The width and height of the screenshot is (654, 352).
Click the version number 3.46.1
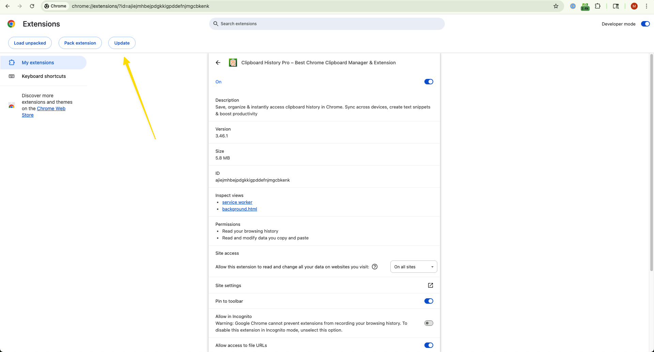(x=222, y=136)
